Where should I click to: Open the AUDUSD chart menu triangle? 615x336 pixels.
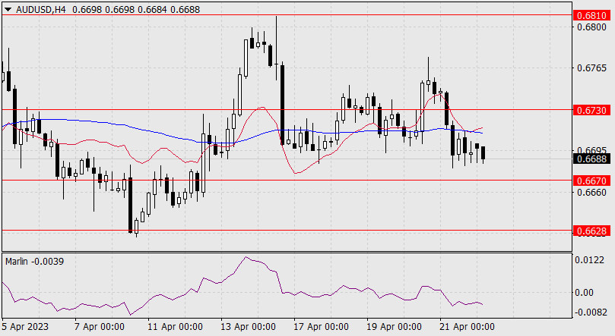pyautogui.click(x=8, y=10)
